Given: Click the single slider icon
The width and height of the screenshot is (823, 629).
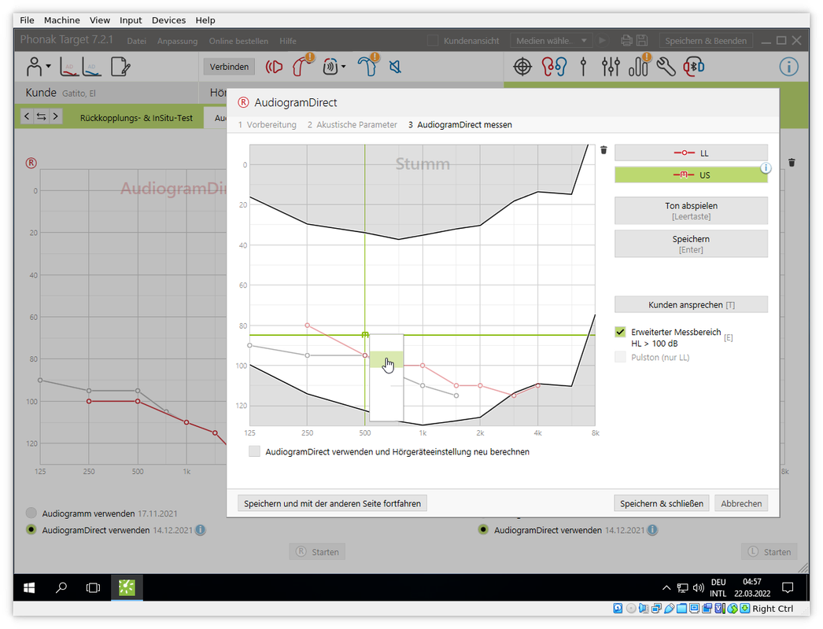Looking at the screenshot, I should pyautogui.click(x=583, y=67).
